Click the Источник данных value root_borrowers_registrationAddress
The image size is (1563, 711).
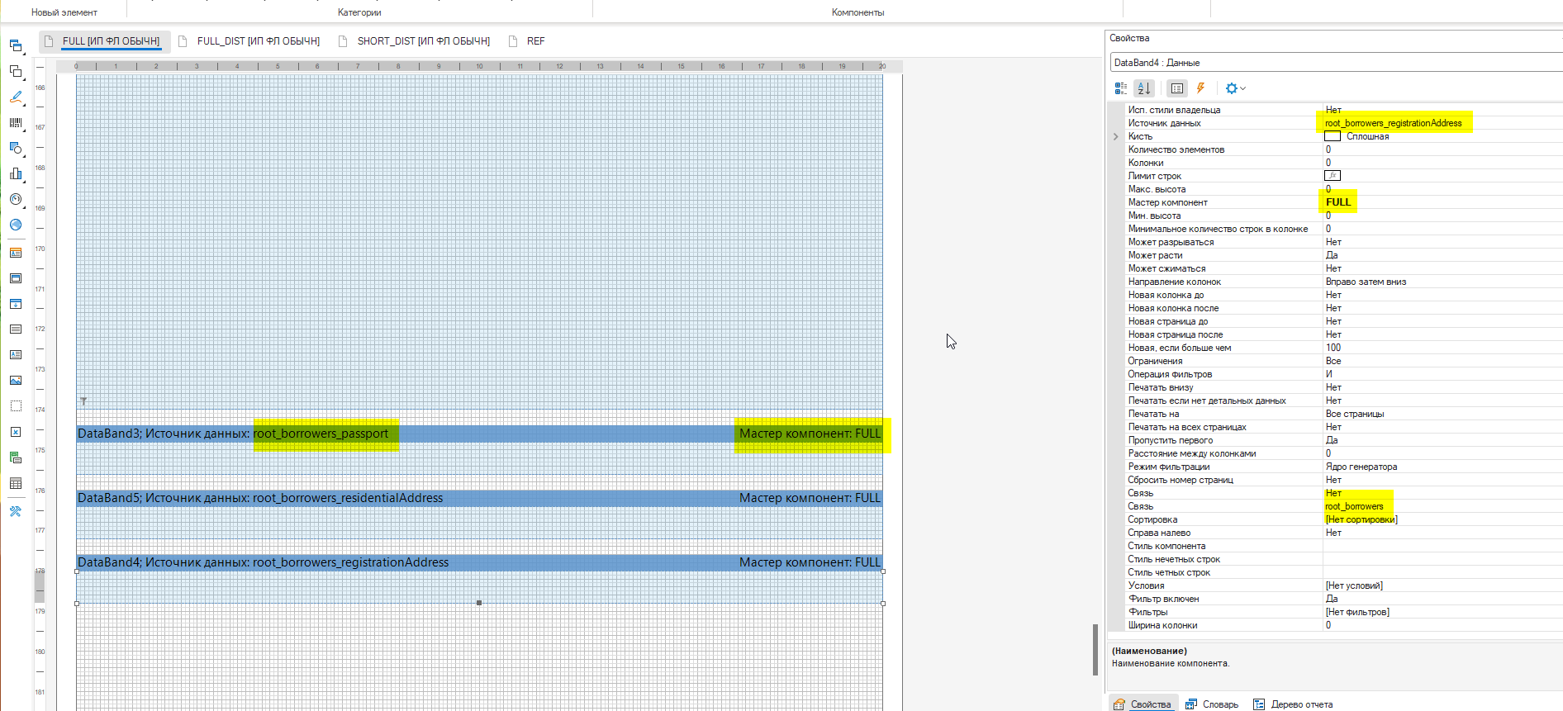[1393, 123]
